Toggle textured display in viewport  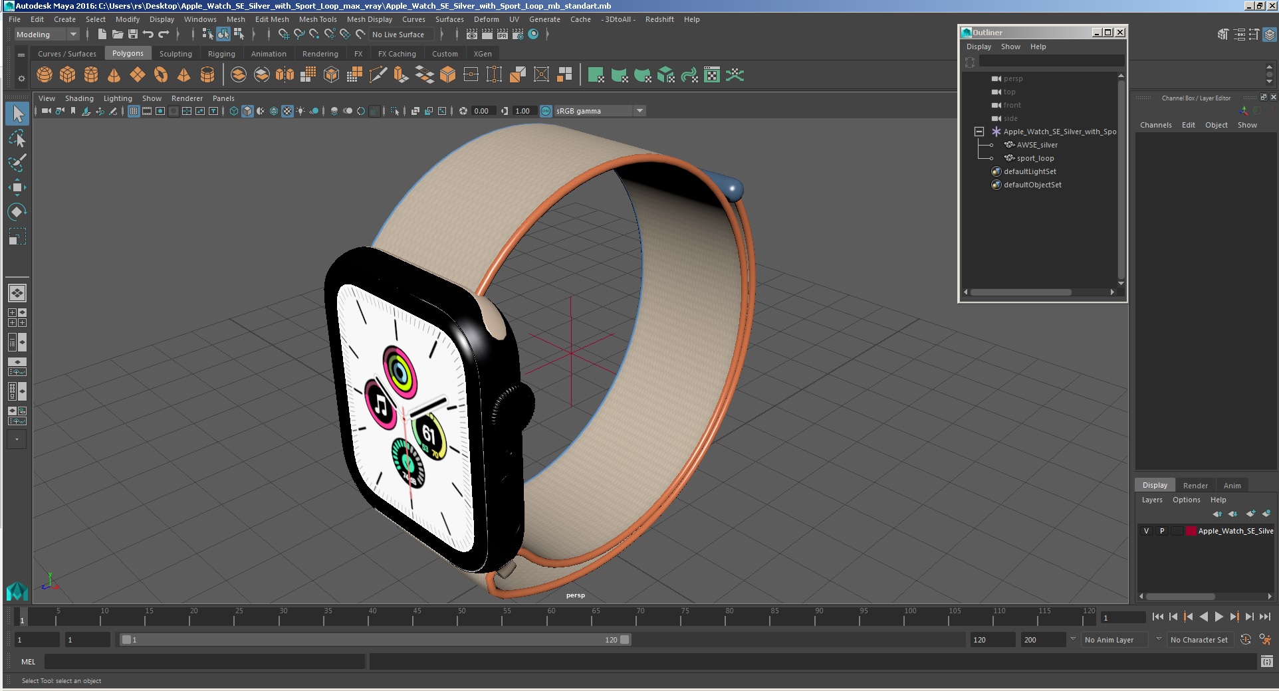(287, 111)
